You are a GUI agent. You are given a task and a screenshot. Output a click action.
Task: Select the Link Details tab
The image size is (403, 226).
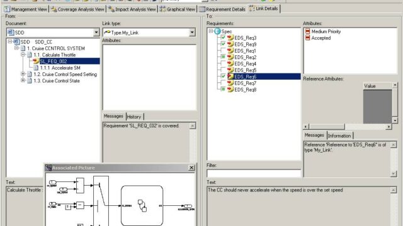(x=264, y=8)
